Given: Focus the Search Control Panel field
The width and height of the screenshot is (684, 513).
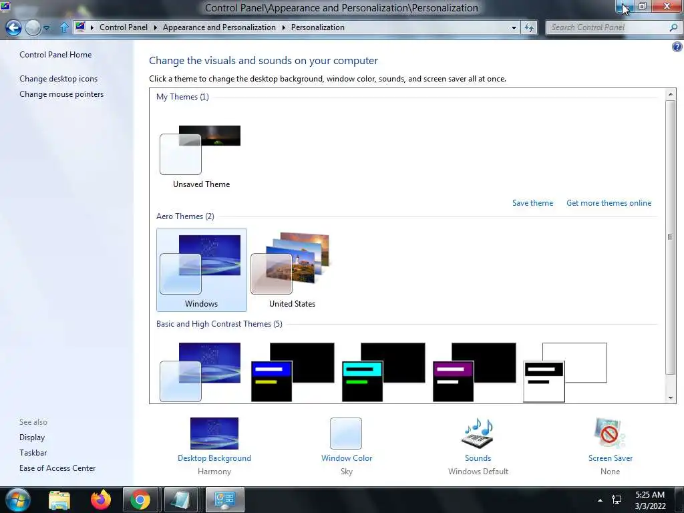Looking at the screenshot, I should [608, 27].
